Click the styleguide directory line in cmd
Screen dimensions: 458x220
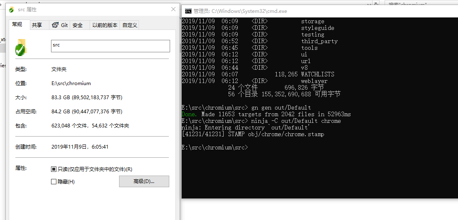[258, 28]
